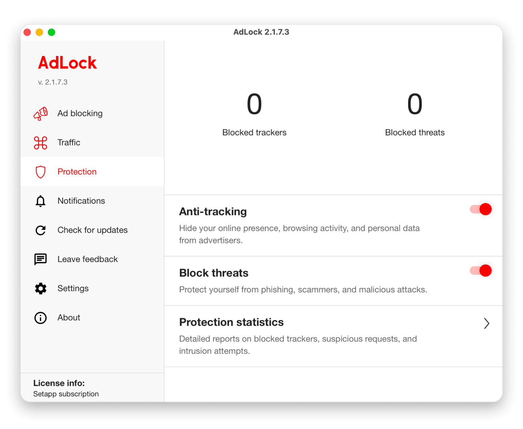Viewport: 523px width, 429px height.
Task: Choose Check for updates
Action: click(x=92, y=230)
